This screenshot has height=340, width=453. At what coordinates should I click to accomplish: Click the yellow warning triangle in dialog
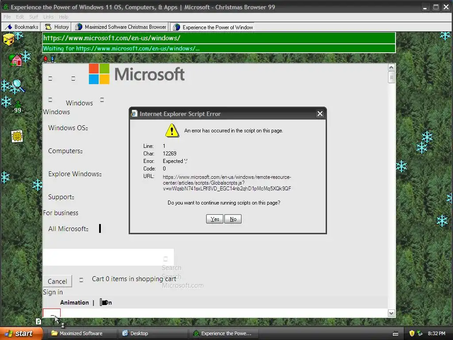[x=172, y=131]
